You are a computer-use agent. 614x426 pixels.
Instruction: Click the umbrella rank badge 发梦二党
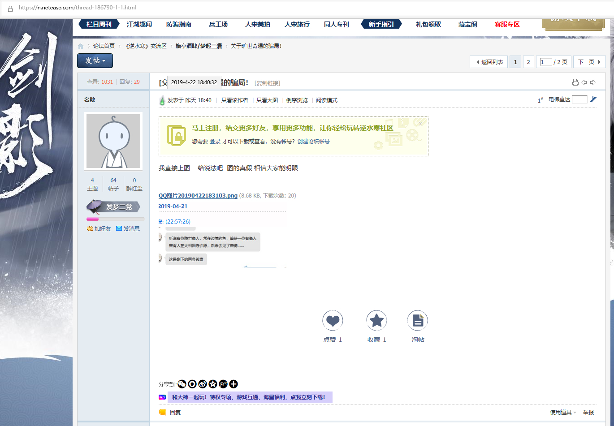tap(113, 207)
